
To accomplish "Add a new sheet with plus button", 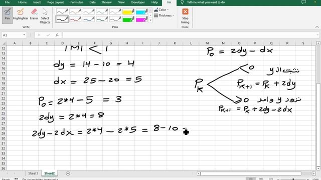I will 68,173.
